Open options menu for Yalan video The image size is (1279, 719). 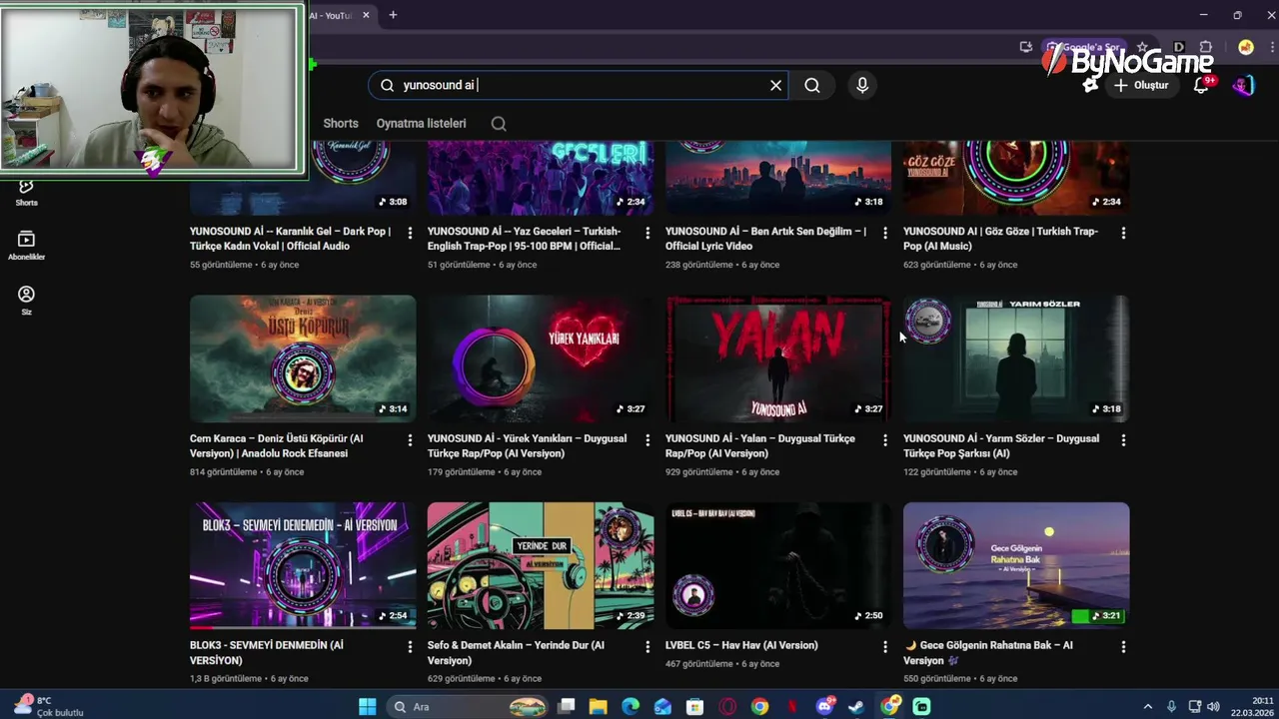(x=885, y=440)
